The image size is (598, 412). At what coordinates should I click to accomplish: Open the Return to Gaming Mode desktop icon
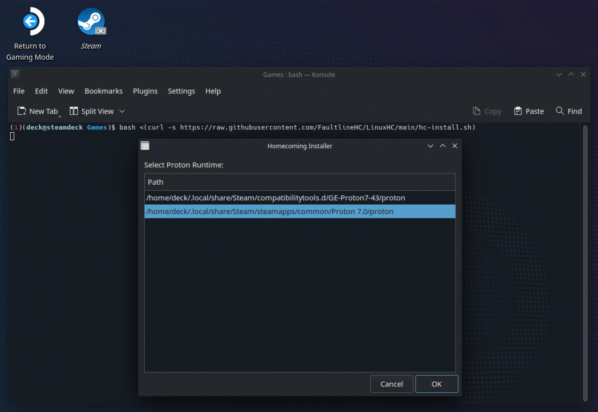(30, 23)
